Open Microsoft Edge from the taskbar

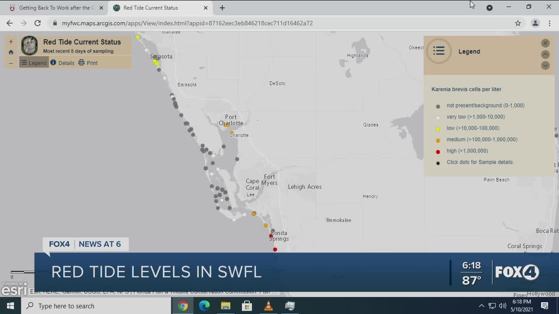point(204,306)
